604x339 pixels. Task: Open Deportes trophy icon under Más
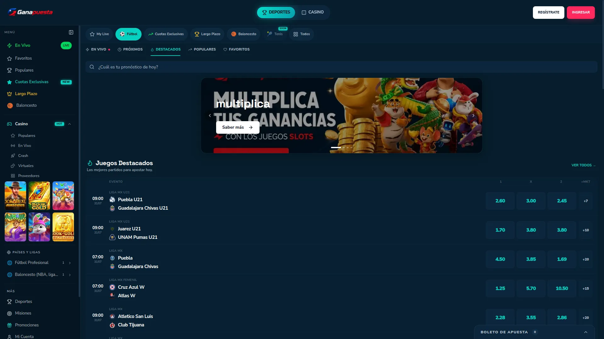click(9, 302)
